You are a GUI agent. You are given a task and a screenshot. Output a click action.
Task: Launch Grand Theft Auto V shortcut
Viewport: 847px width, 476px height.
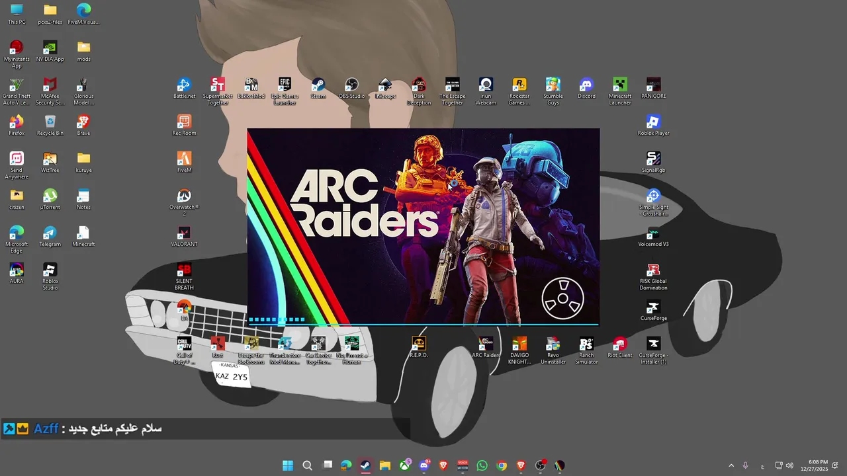pos(17,91)
